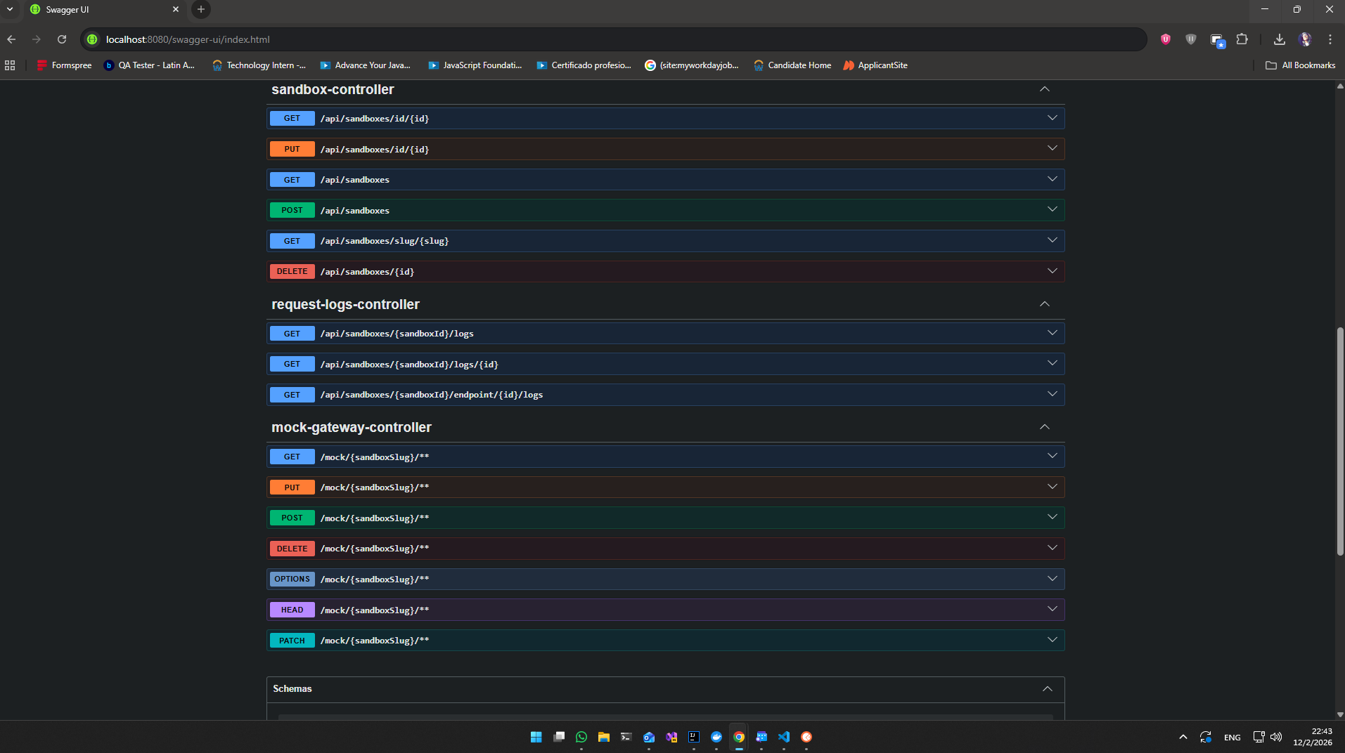Collapse the sandbox-controller section
Image resolution: width=1345 pixels, height=753 pixels.
point(1044,89)
